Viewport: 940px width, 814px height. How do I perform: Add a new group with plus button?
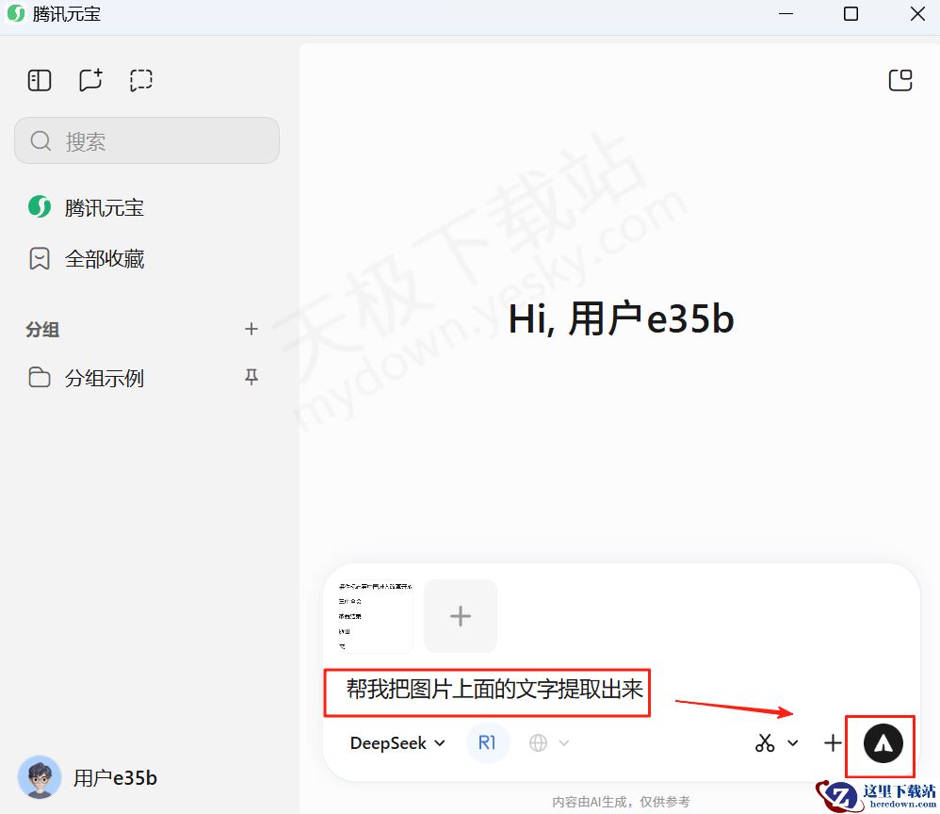point(251,329)
